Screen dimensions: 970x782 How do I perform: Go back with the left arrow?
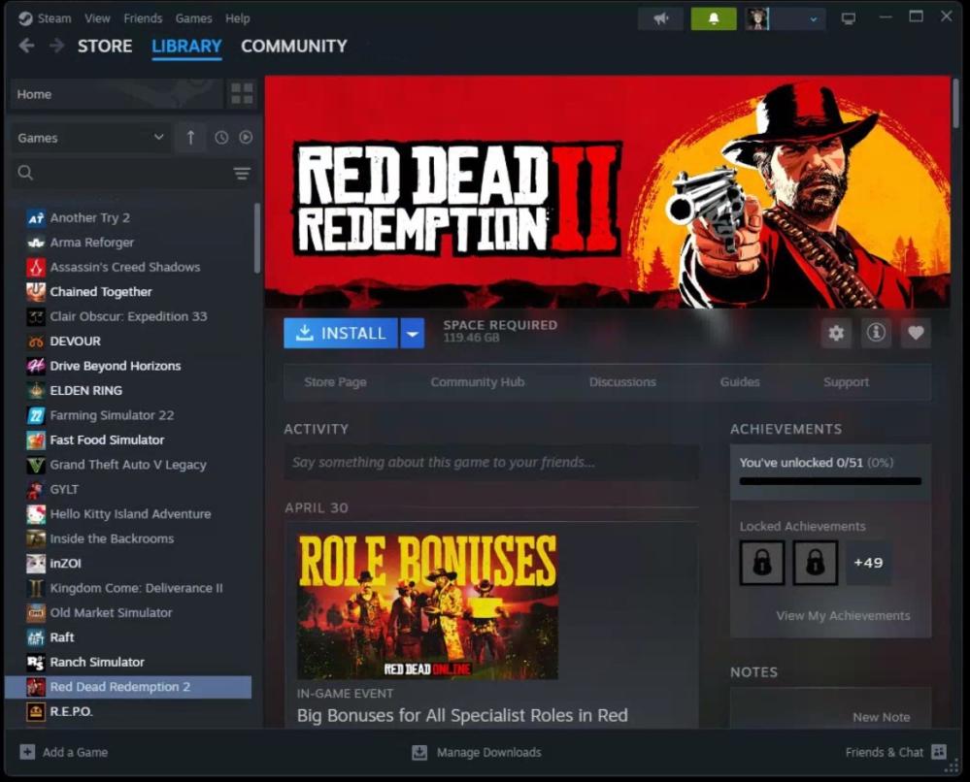pos(26,46)
